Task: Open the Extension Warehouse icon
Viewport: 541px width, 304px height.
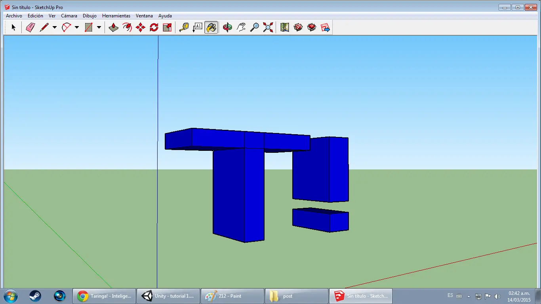Action: point(312,27)
